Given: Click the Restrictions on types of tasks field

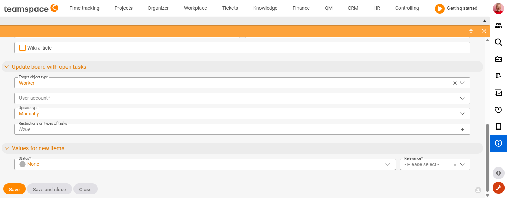Looking at the screenshot, I should point(242,129).
